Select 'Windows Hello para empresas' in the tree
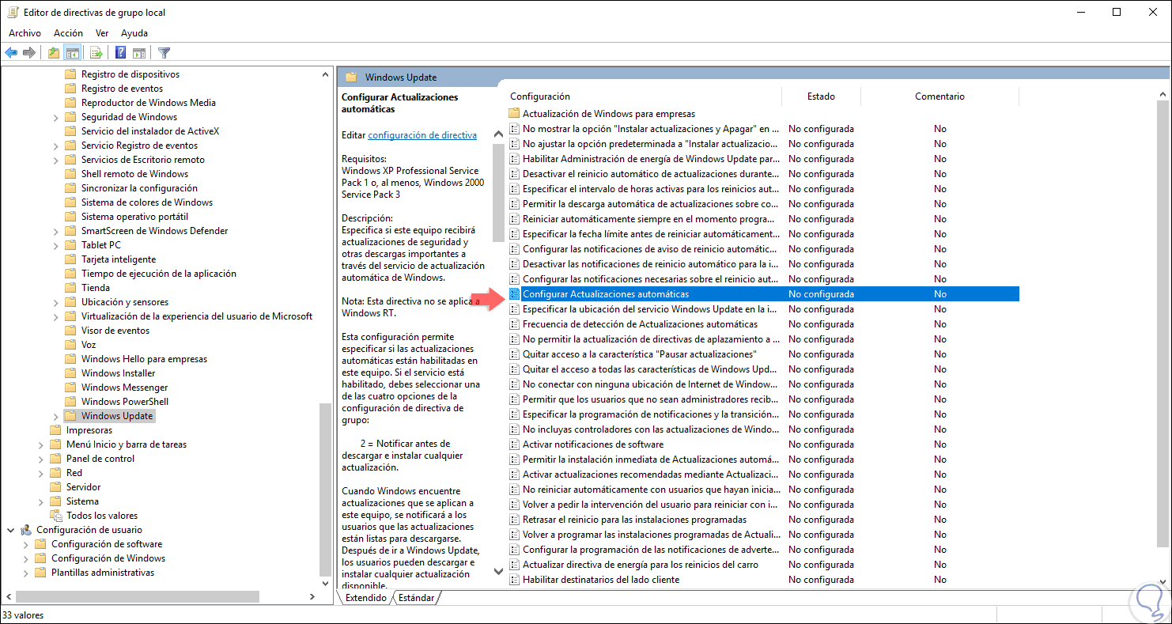 coord(144,359)
